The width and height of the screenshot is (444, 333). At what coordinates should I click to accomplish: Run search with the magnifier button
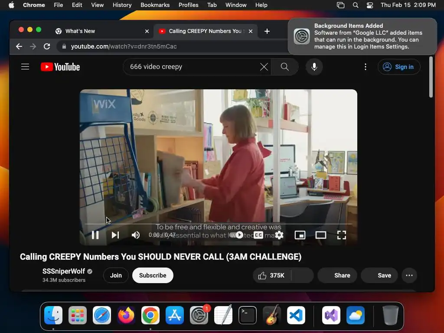284,67
